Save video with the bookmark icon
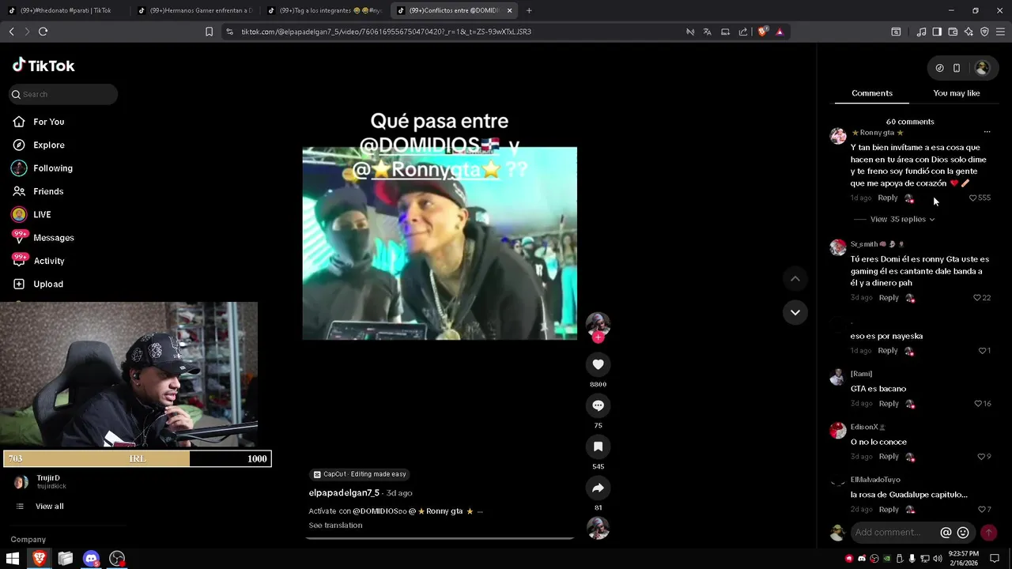Screen dimensions: 1012x569 tap(598, 447)
